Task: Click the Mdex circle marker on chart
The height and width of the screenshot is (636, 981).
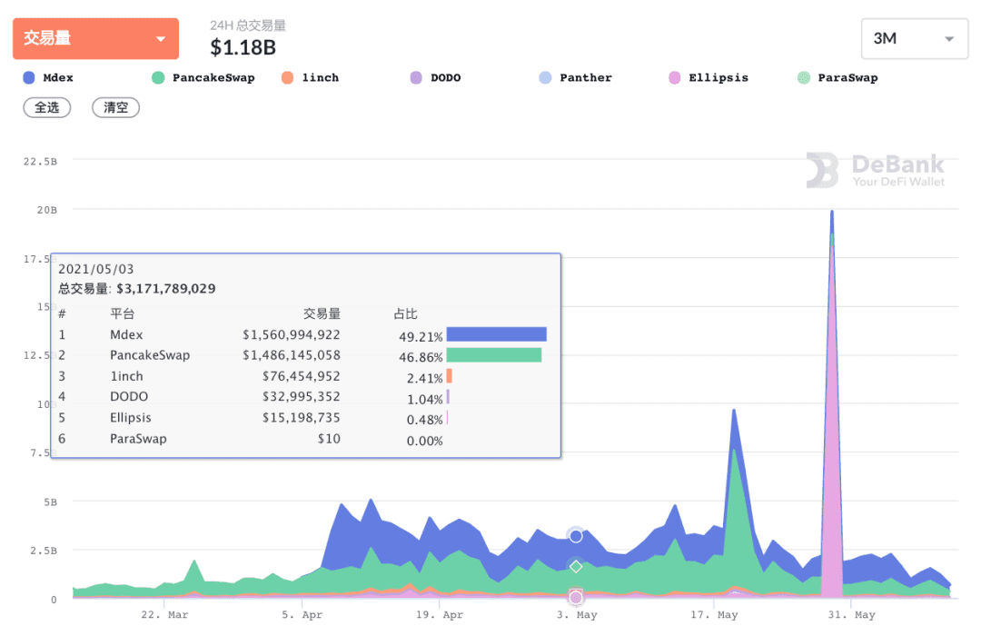Action: 576,536
